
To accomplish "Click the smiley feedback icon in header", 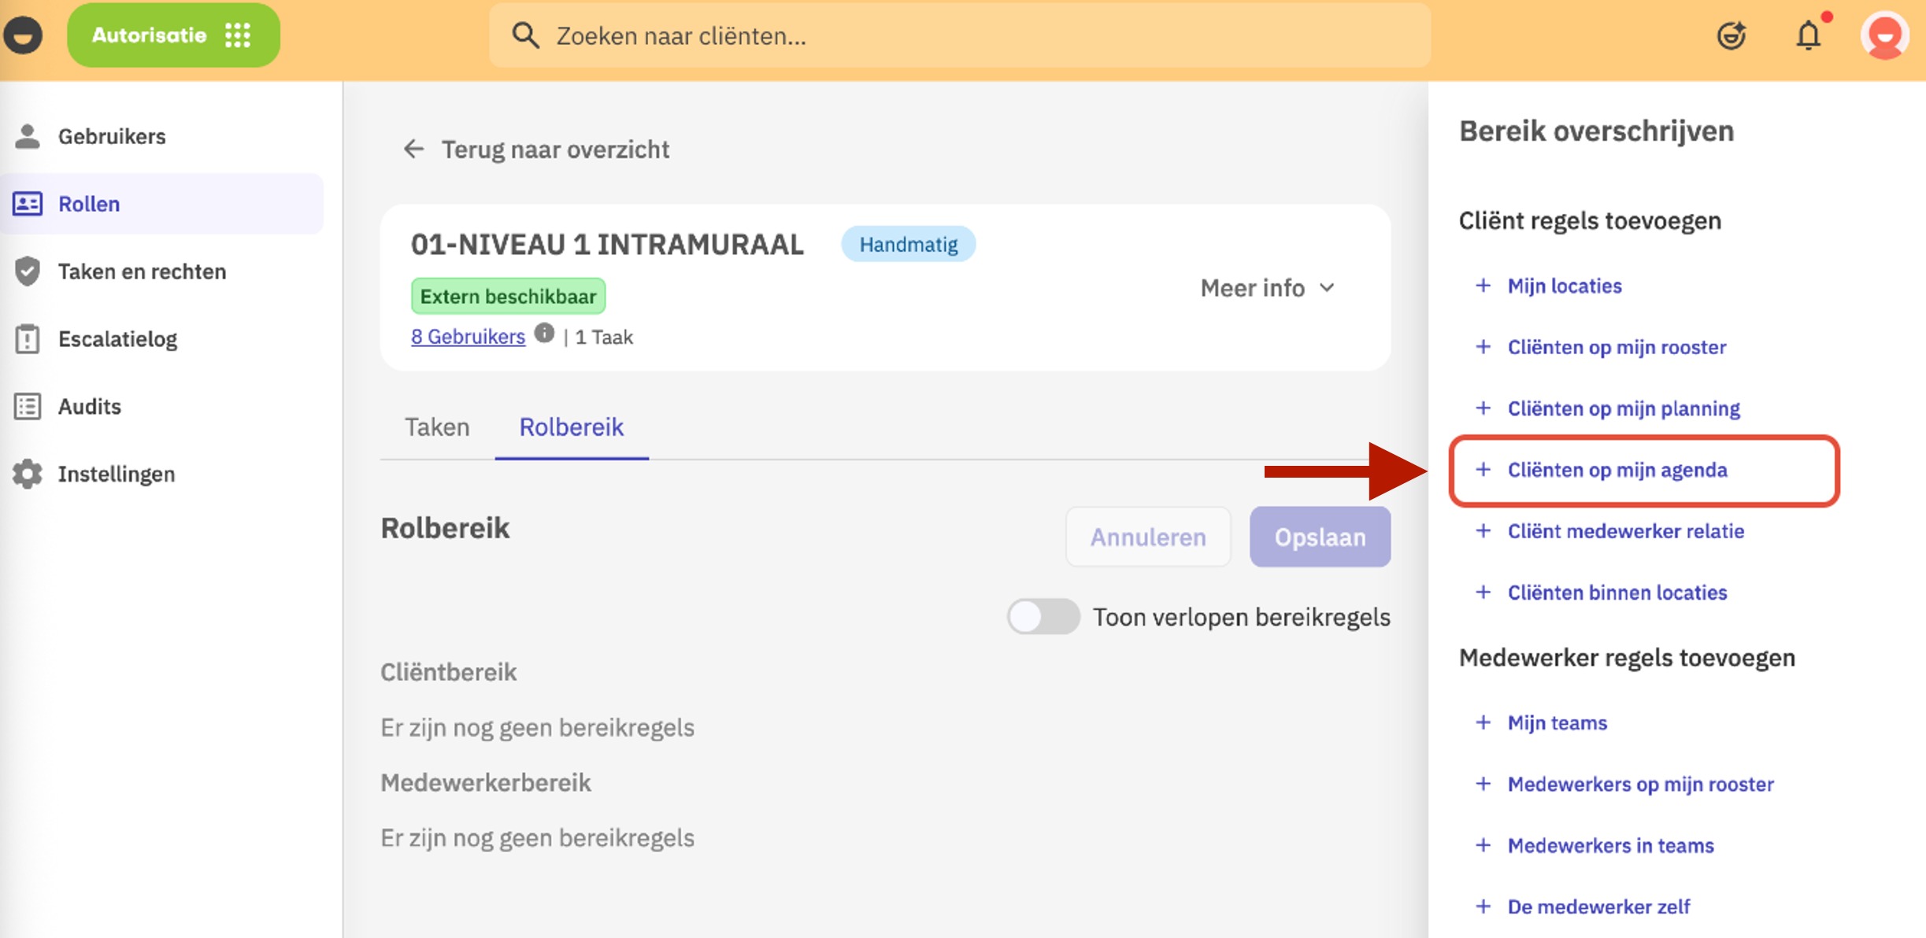I will [1731, 35].
